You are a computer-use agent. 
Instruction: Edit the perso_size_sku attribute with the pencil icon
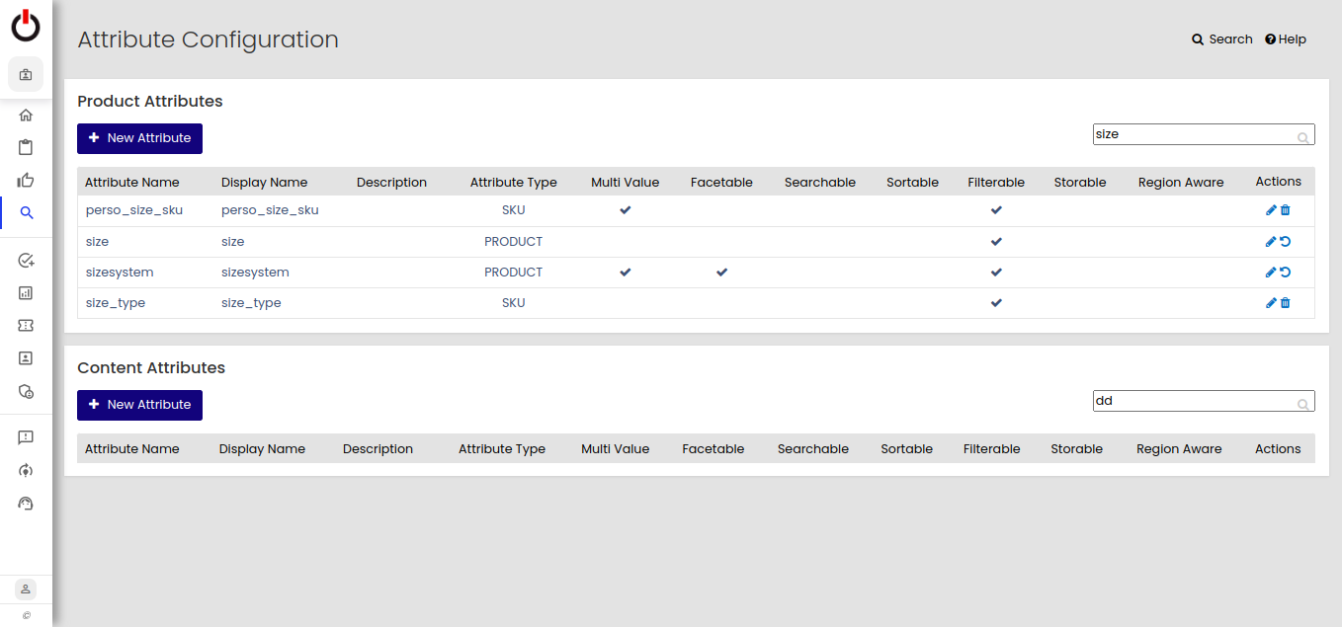point(1271,210)
